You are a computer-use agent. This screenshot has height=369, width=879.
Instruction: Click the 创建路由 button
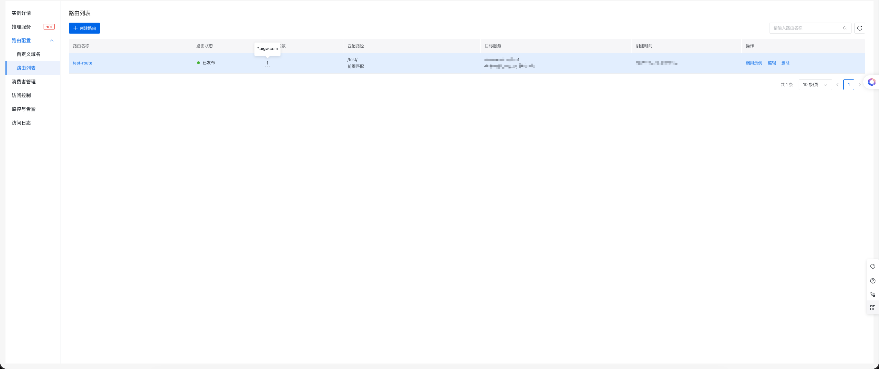[84, 28]
